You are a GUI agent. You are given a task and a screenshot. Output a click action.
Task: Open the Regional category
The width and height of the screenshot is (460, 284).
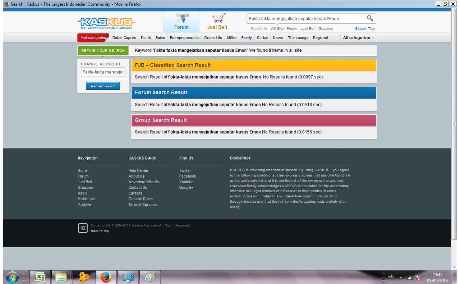pyautogui.click(x=320, y=38)
